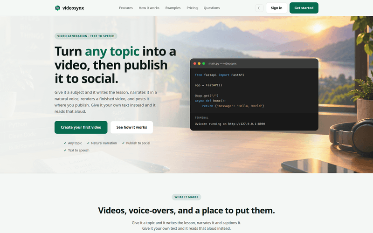The image size is (373, 233).
Task: Click the return Hello, World code line
Action: click(x=233, y=106)
